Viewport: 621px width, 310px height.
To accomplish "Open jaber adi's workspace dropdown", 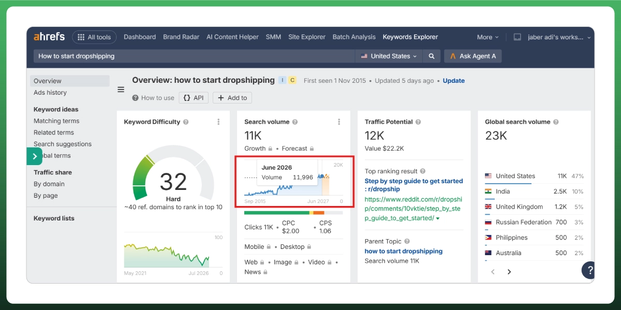I will (x=559, y=37).
